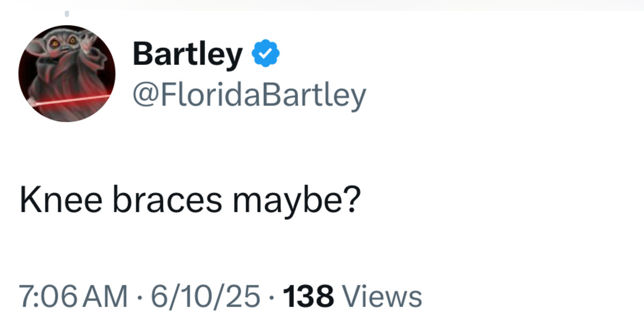The image size is (644, 328).
Task: Click the display name Bartley
Action: (x=187, y=54)
